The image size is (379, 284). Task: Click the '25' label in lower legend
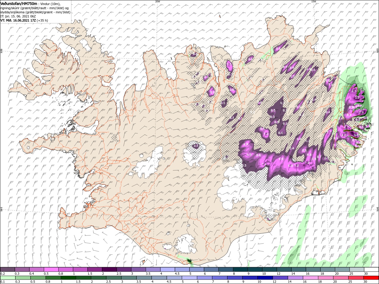[351, 282]
